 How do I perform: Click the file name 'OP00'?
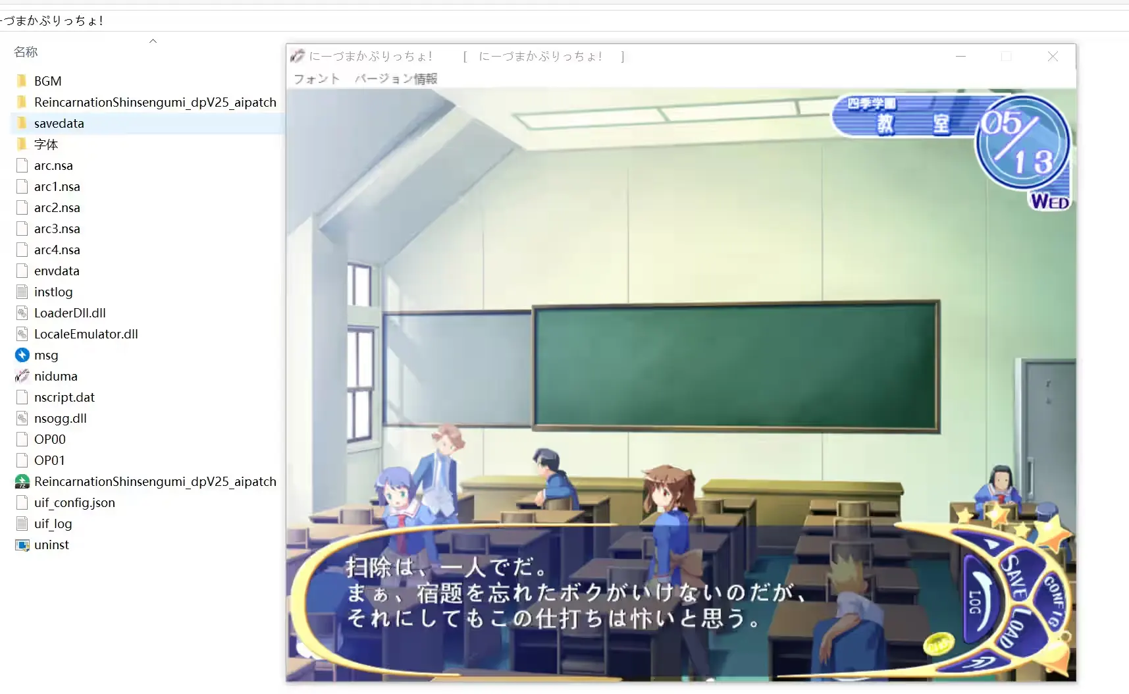[50, 439]
